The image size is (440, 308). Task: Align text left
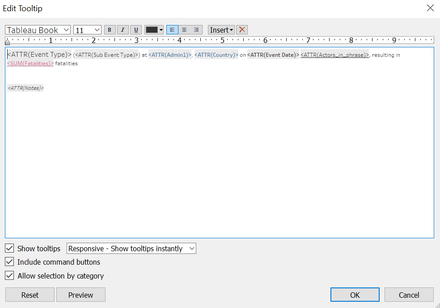(172, 30)
